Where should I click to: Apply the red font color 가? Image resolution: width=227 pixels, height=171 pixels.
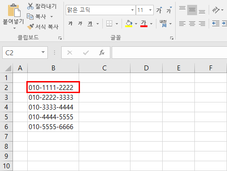pyautogui.click(x=144, y=24)
